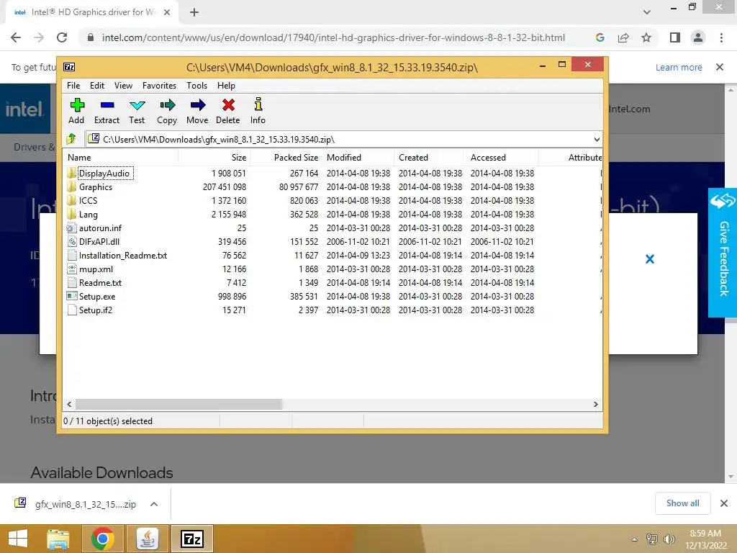
Task: Bookmark this page with star icon
Action: pyautogui.click(x=646, y=37)
